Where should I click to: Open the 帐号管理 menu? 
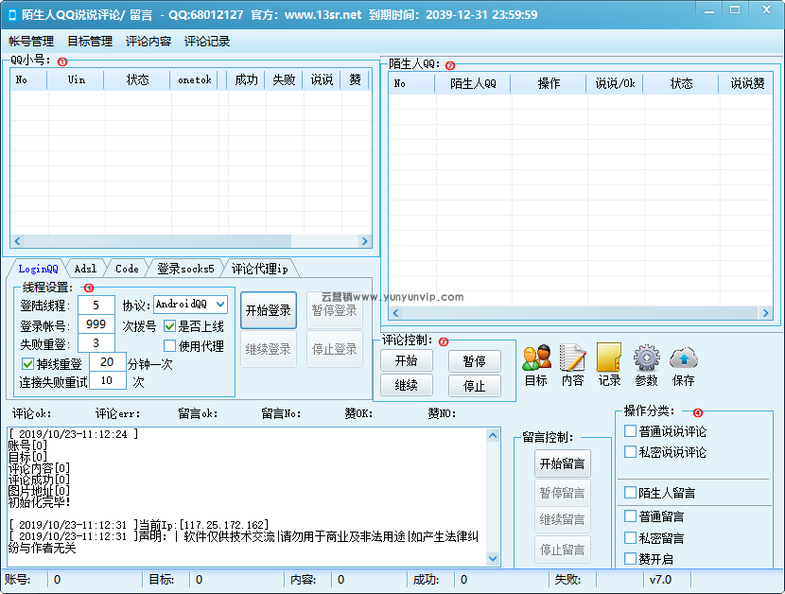point(31,41)
